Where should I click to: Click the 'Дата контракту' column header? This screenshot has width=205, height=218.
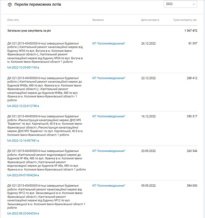point(150,20)
